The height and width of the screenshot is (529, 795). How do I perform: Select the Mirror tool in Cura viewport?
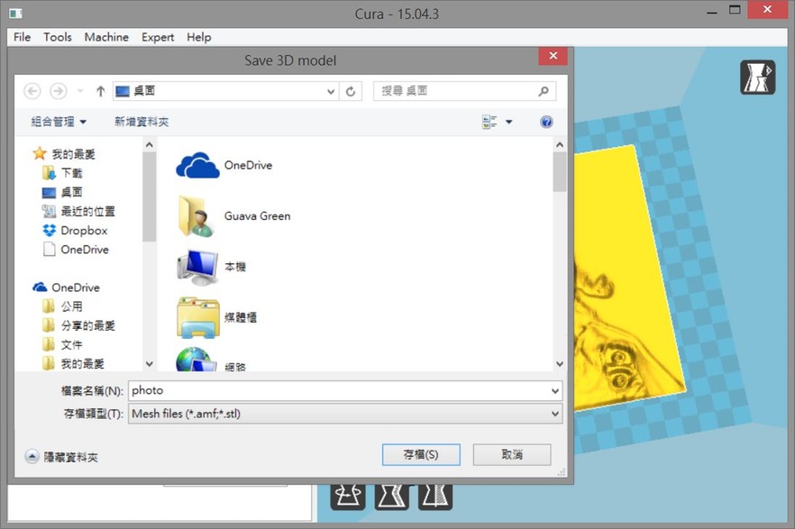(x=435, y=497)
